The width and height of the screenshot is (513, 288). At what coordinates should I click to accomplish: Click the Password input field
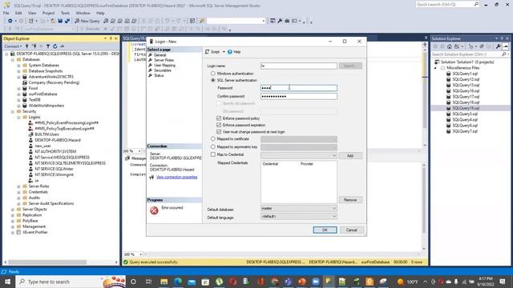pos(299,88)
